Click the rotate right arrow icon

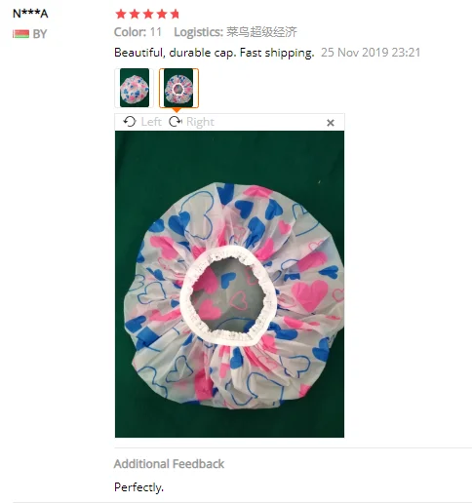click(176, 122)
